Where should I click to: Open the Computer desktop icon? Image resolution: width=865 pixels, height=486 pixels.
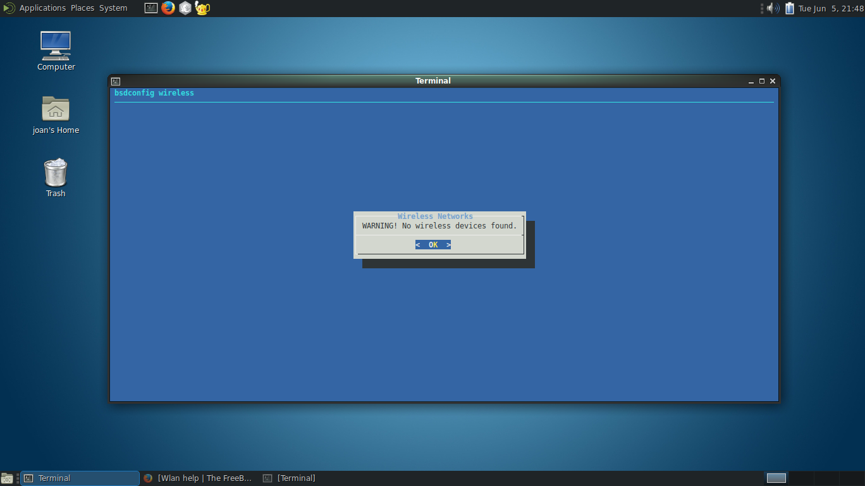coord(56,46)
